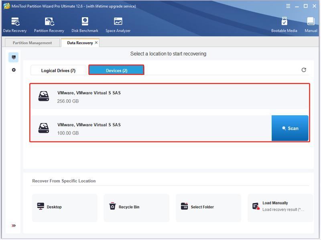Refresh the drive list with the circular arrow
Screen dimensions: 321x240
304,70
